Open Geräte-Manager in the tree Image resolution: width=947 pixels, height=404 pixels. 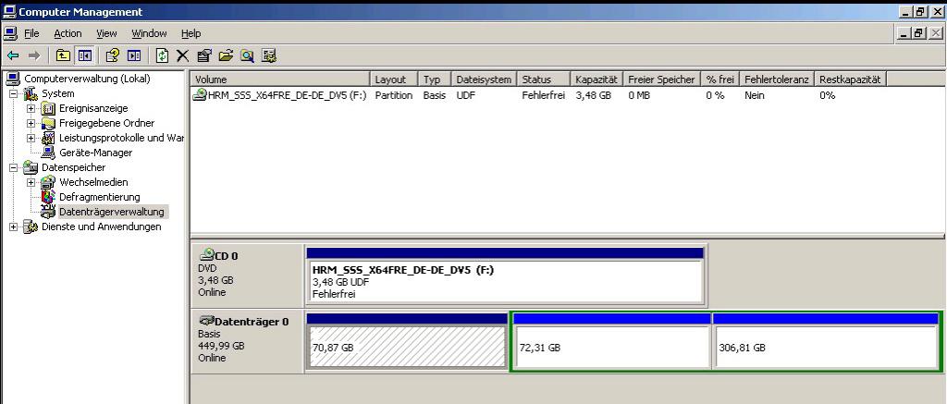point(95,153)
